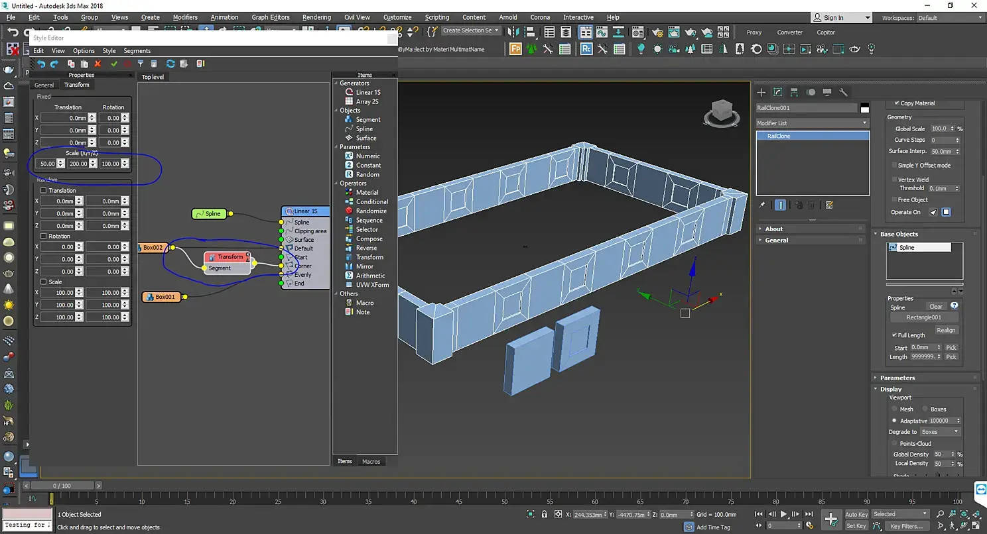
Task: Enable the Random Translation checkbox
Action: [x=44, y=191]
